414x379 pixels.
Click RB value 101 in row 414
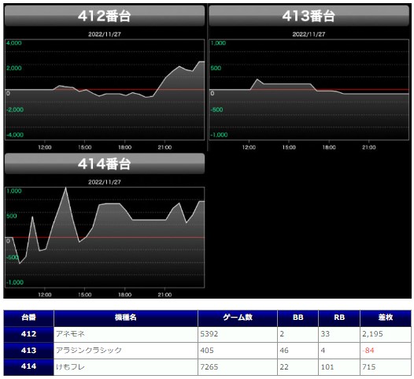tap(327, 367)
